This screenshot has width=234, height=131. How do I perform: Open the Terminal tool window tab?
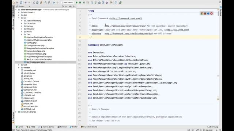pos(62,127)
